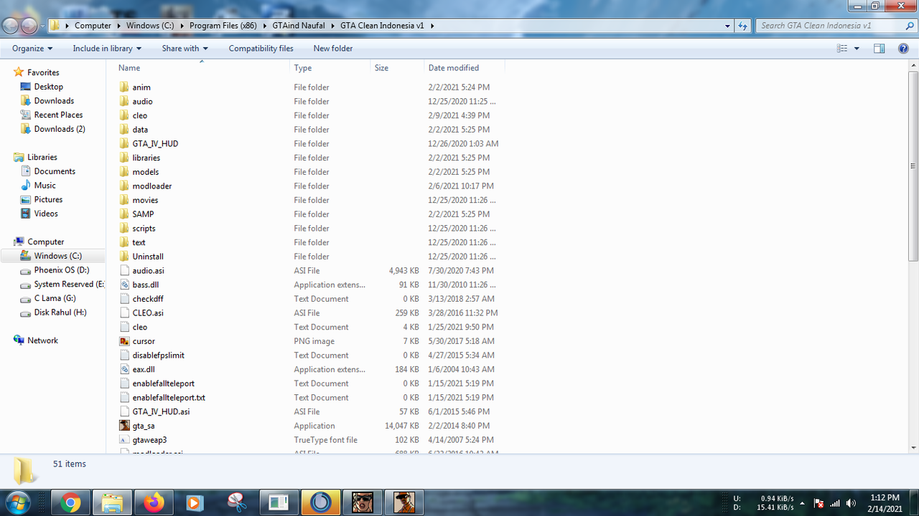Image resolution: width=919 pixels, height=516 pixels.
Task: Show the preview pane
Action: (x=879, y=48)
